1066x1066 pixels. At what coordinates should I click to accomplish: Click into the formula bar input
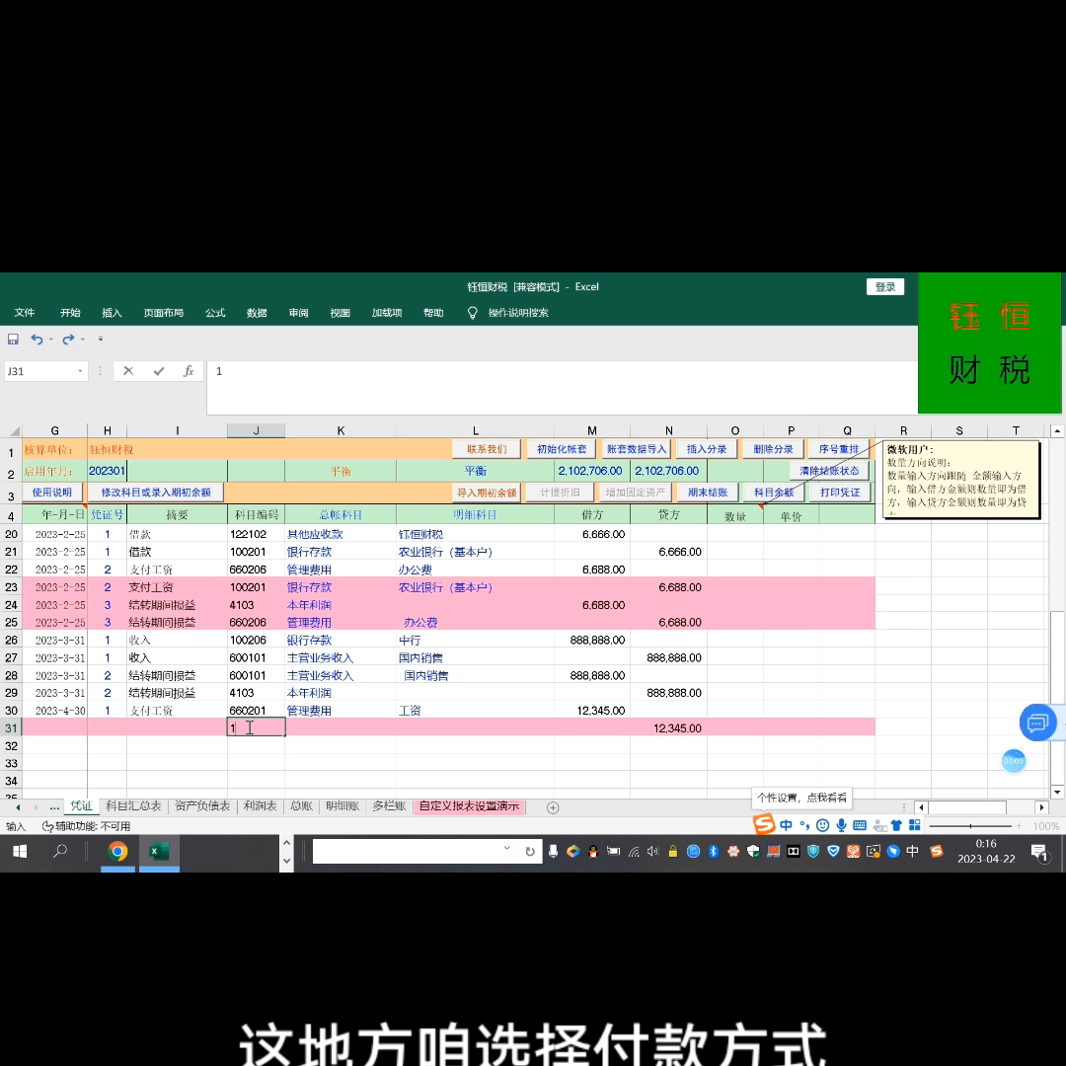[x=562, y=388]
